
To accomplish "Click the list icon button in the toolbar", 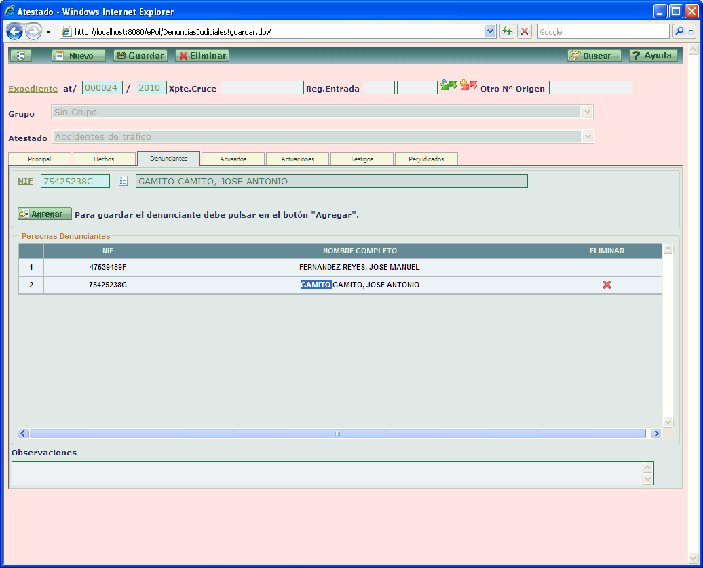I will (x=20, y=56).
